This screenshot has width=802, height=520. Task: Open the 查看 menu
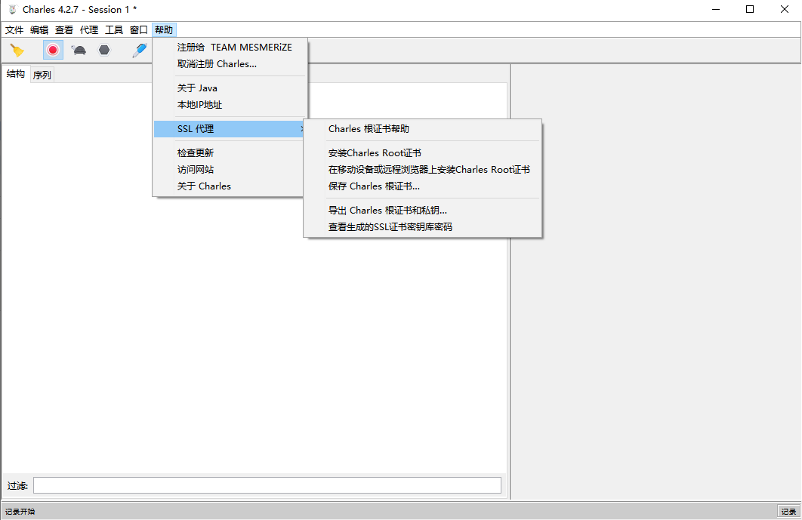point(64,29)
